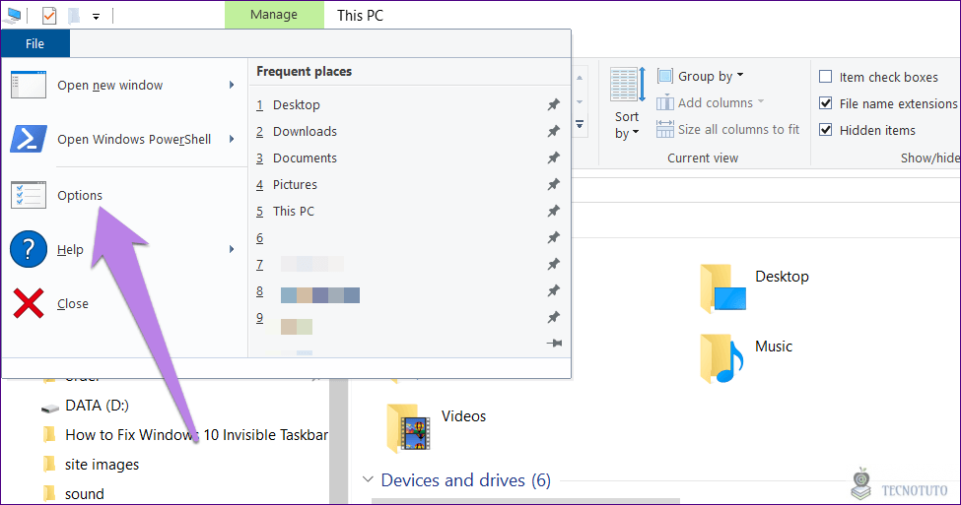Customize Quick Access Toolbar dropdown arrow
This screenshot has height=505, width=961.
(x=97, y=17)
